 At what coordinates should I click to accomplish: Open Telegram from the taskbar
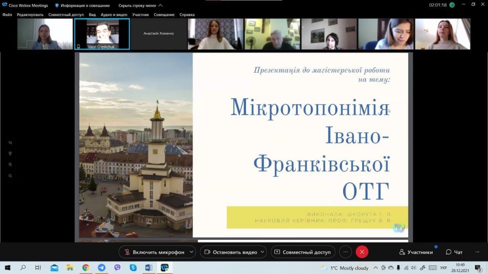click(x=102, y=268)
